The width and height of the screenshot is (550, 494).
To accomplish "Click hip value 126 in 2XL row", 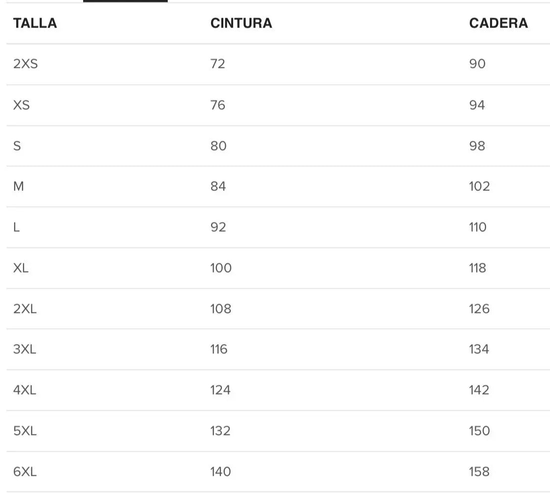I will coord(479,309).
